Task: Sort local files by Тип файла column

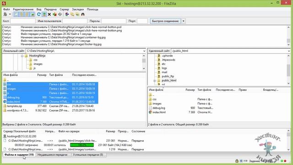Action: (56, 75)
